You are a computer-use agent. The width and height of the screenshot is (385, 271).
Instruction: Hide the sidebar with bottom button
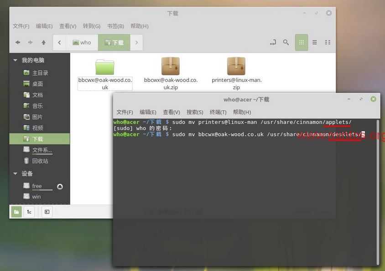47,211
